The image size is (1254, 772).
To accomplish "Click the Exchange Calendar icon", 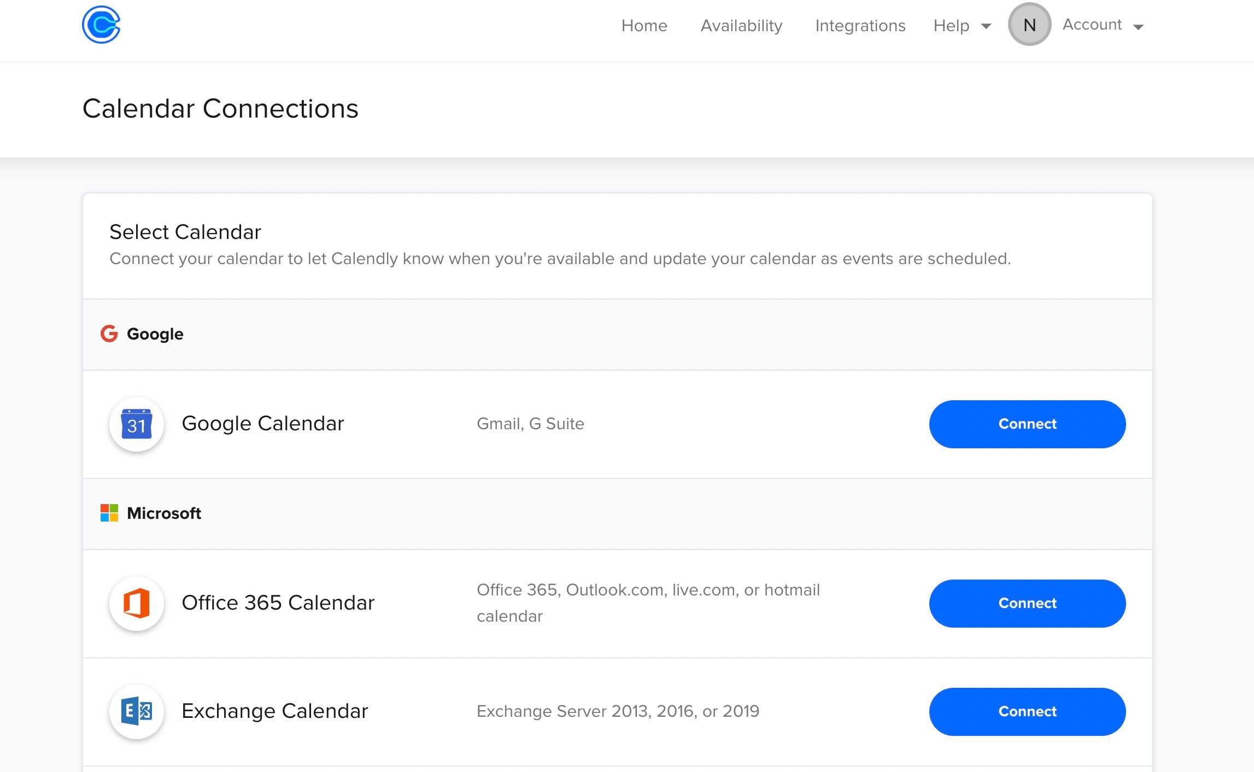I will 137,712.
